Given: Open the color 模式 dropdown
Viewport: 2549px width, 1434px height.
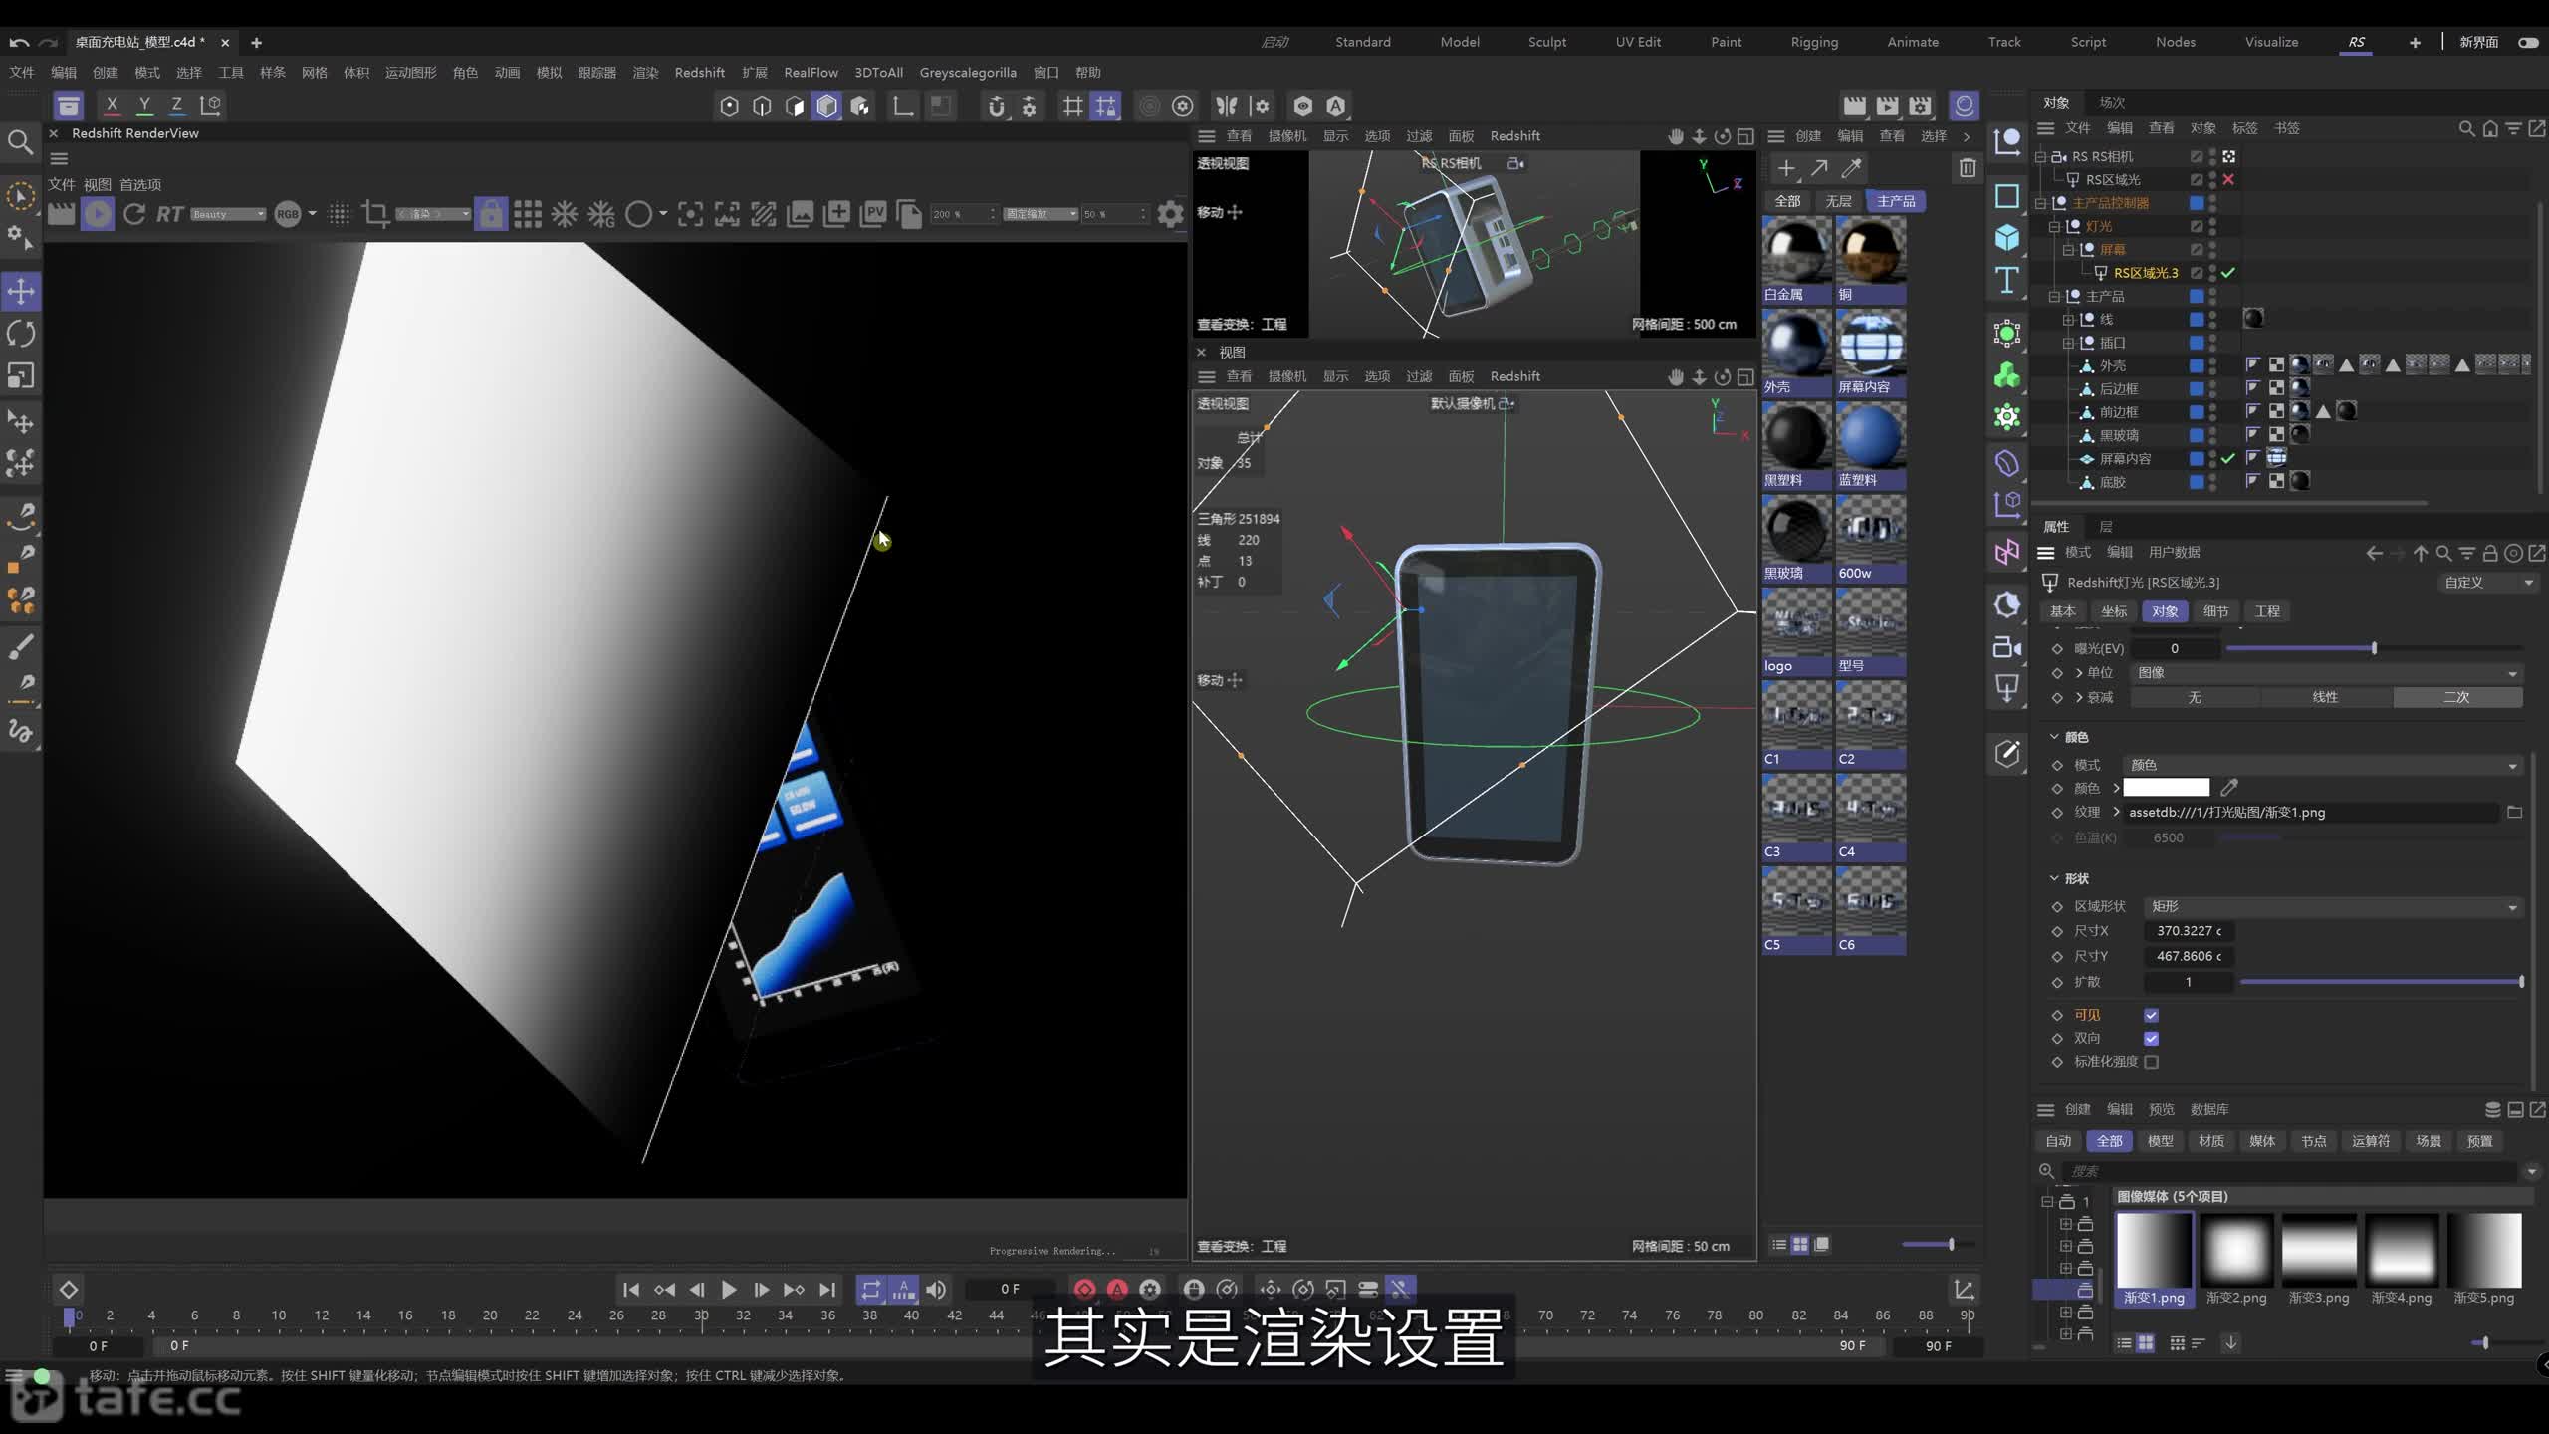Looking at the screenshot, I should 2322,765.
